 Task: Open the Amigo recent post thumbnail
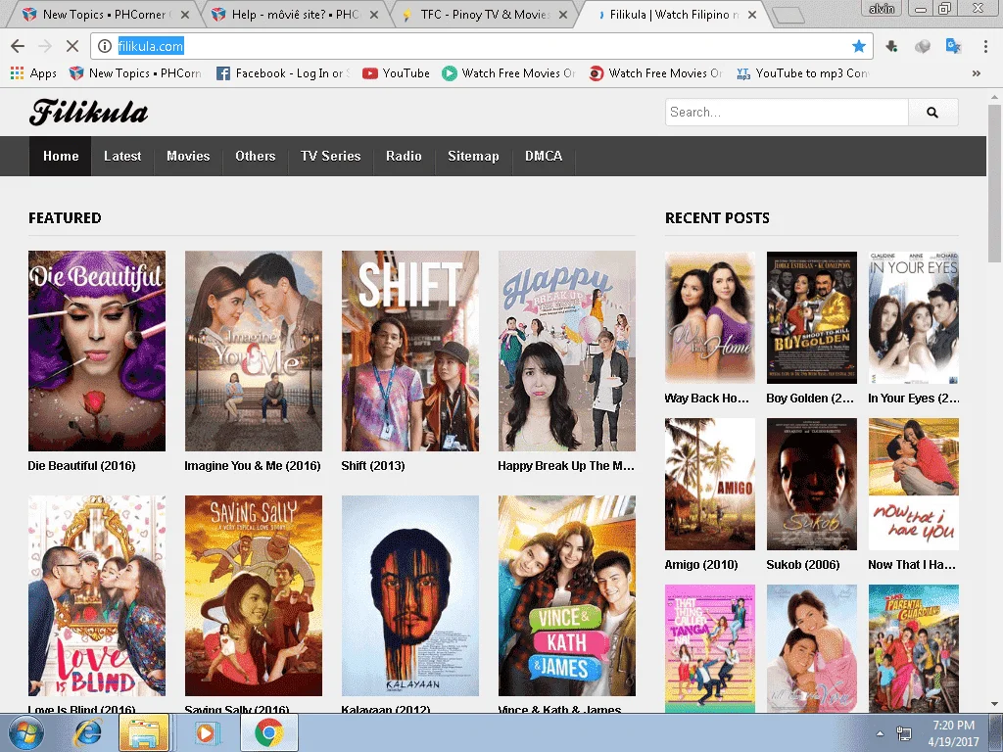coord(710,484)
